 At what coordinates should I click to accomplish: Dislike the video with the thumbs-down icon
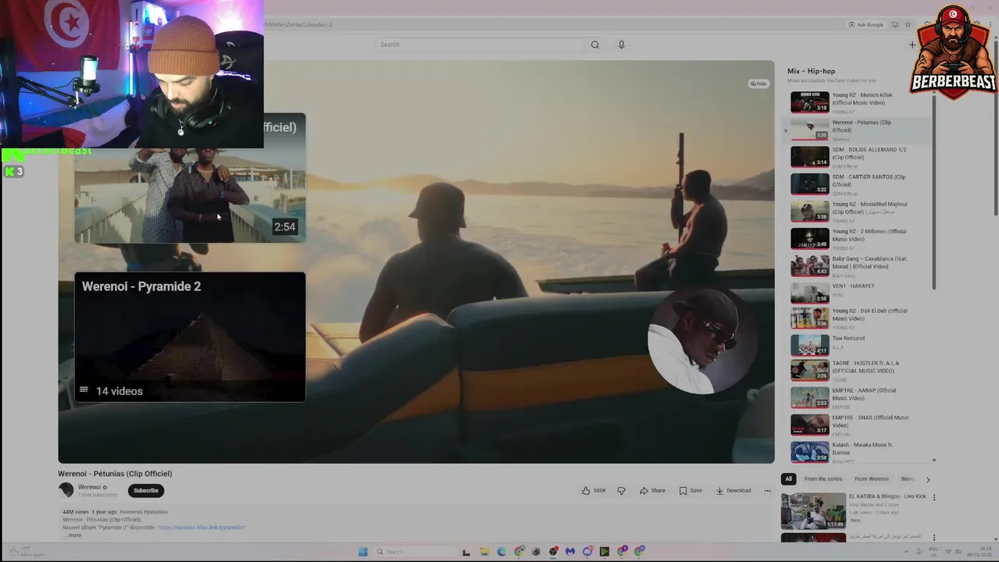621,491
